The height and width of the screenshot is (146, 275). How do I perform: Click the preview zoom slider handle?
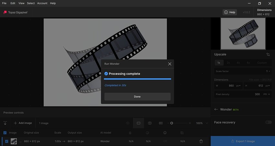171,123
